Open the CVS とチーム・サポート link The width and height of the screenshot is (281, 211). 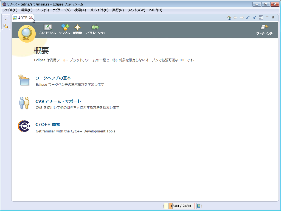pos(58,101)
